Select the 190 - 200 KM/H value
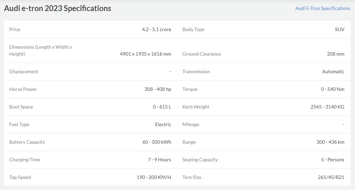355x190 pixels. pyautogui.click(x=154, y=177)
